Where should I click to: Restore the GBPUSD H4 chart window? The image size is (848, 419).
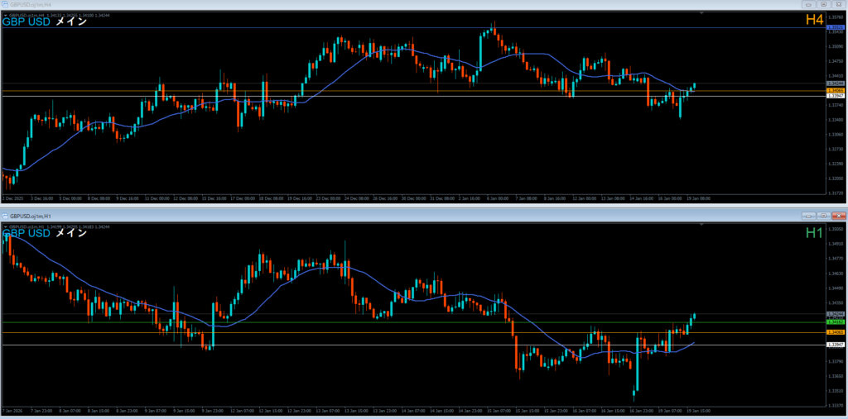[823, 4]
